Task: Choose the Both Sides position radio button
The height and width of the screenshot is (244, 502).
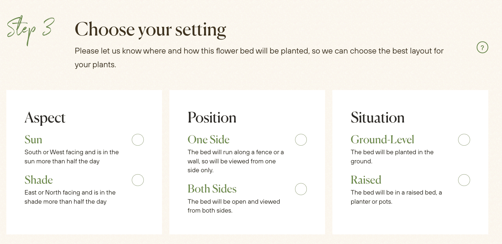Action: [301, 189]
